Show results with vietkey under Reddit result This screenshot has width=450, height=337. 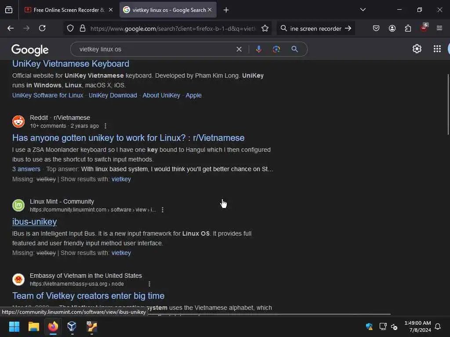pos(121,179)
